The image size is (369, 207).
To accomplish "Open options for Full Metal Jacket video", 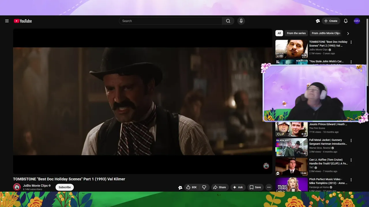I will [x=351, y=141].
